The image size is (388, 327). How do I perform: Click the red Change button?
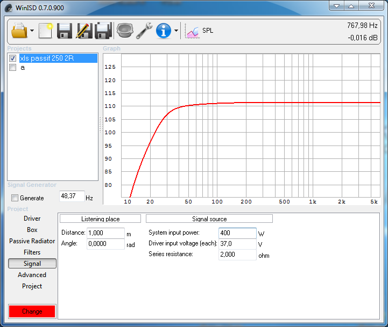click(32, 311)
